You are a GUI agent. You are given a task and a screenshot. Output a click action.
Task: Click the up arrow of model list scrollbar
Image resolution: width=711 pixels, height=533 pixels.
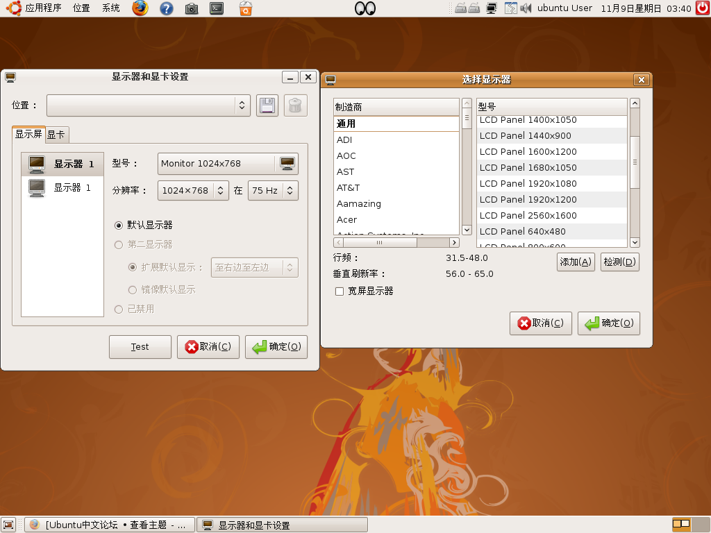coord(635,103)
